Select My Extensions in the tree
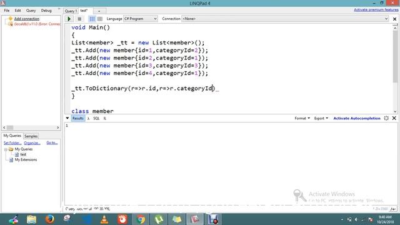The image size is (400, 225). (26, 160)
